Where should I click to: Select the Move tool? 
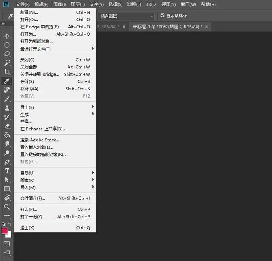coord(7,36)
